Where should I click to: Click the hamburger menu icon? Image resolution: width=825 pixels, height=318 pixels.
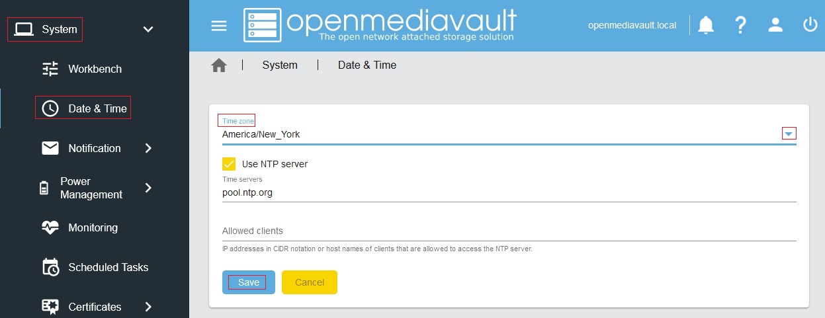pyautogui.click(x=218, y=26)
